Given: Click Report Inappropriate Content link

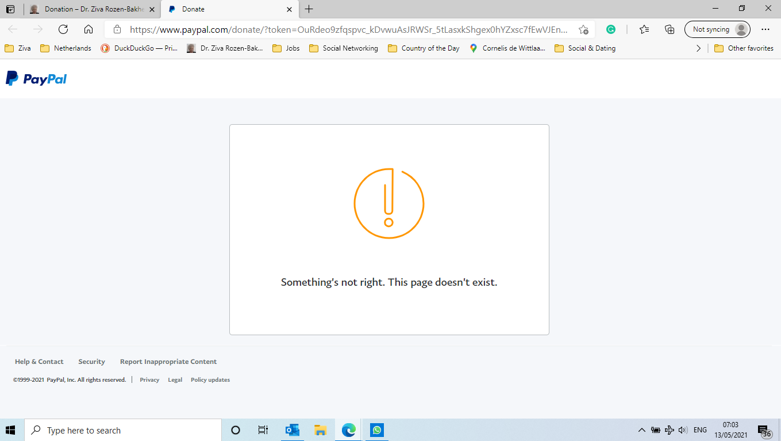Looking at the screenshot, I should coord(168,362).
